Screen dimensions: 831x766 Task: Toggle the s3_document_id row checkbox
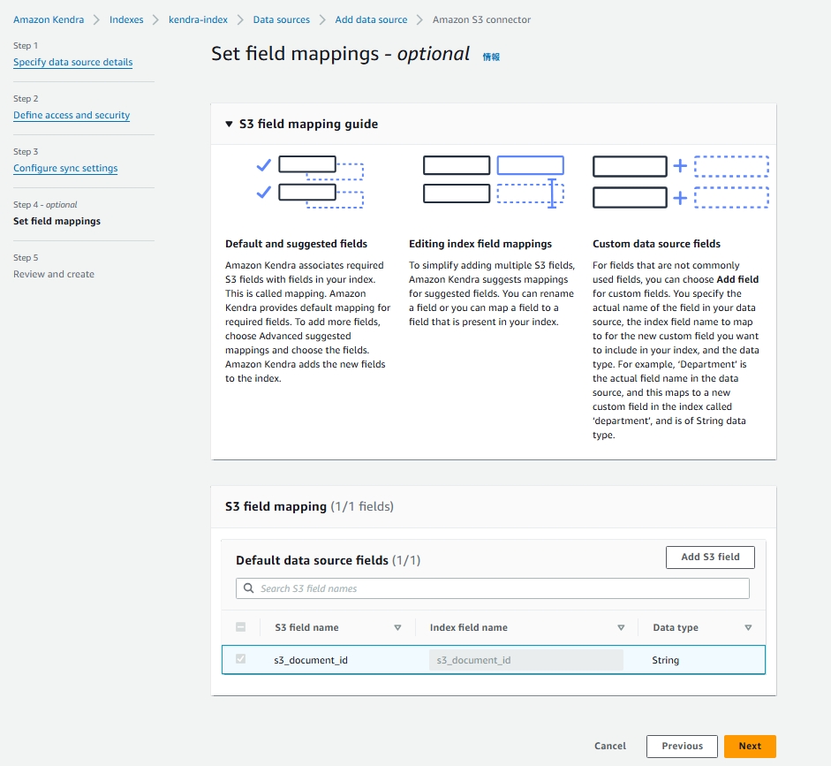[x=241, y=660]
